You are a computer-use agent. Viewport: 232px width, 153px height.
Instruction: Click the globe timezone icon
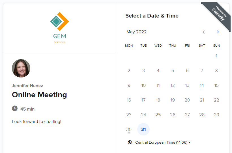point(130,142)
